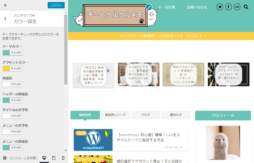Click the チーとクルクルメモ site logo

(115, 15)
